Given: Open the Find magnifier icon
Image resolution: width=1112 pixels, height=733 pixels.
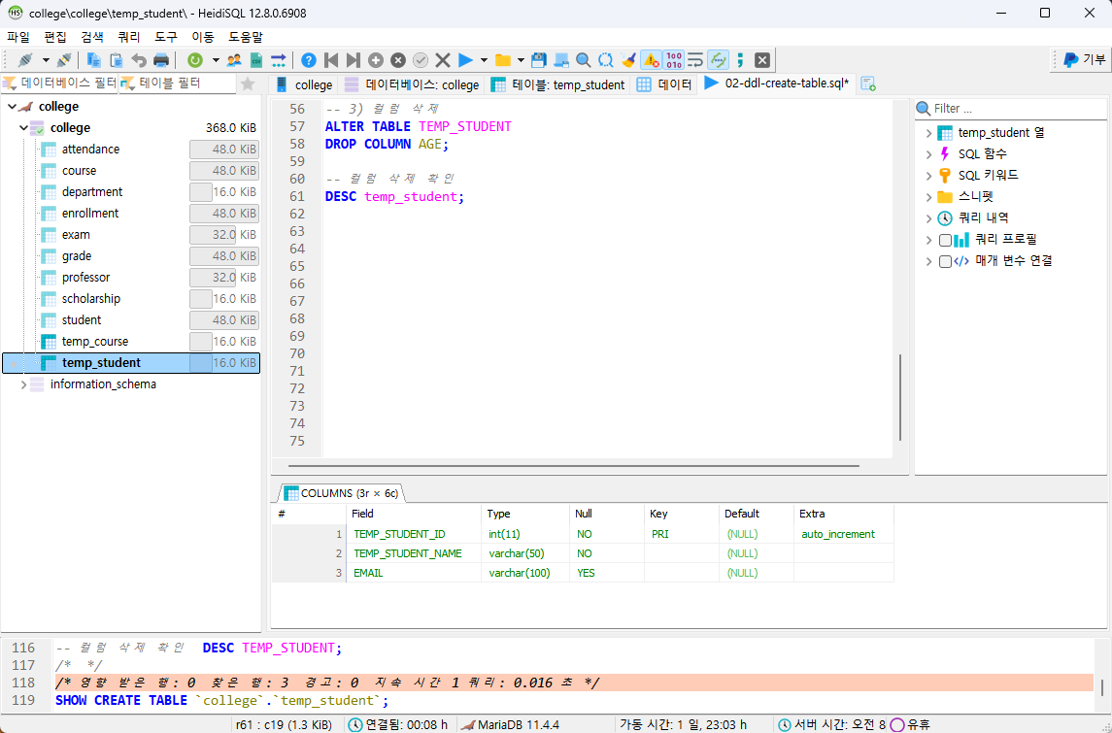Looking at the screenshot, I should pos(584,59).
